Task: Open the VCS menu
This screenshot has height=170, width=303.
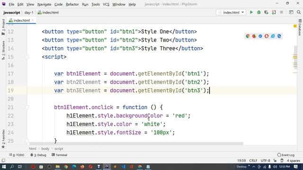Action: pos(106,4)
